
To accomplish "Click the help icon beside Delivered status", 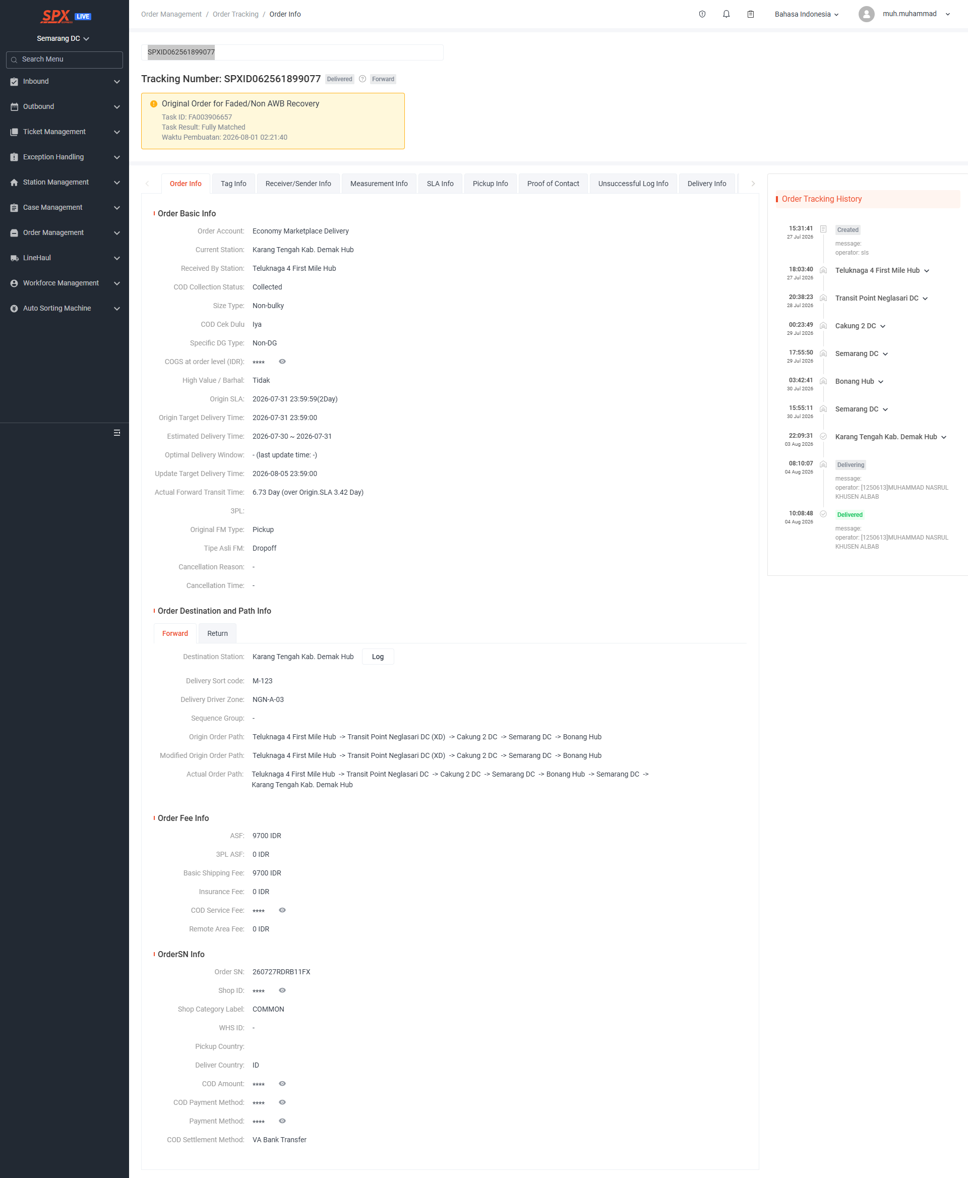I will tap(362, 79).
